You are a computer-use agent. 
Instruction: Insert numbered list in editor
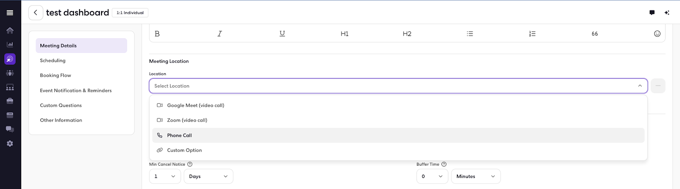click(x=532, y=34)
